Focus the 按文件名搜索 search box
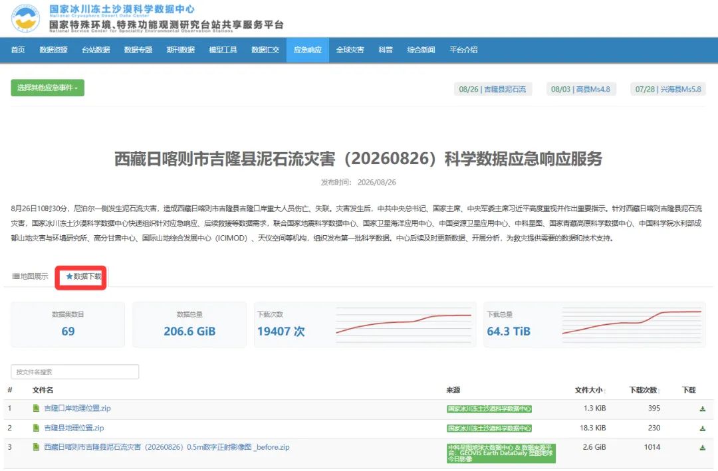 point(74,371)
